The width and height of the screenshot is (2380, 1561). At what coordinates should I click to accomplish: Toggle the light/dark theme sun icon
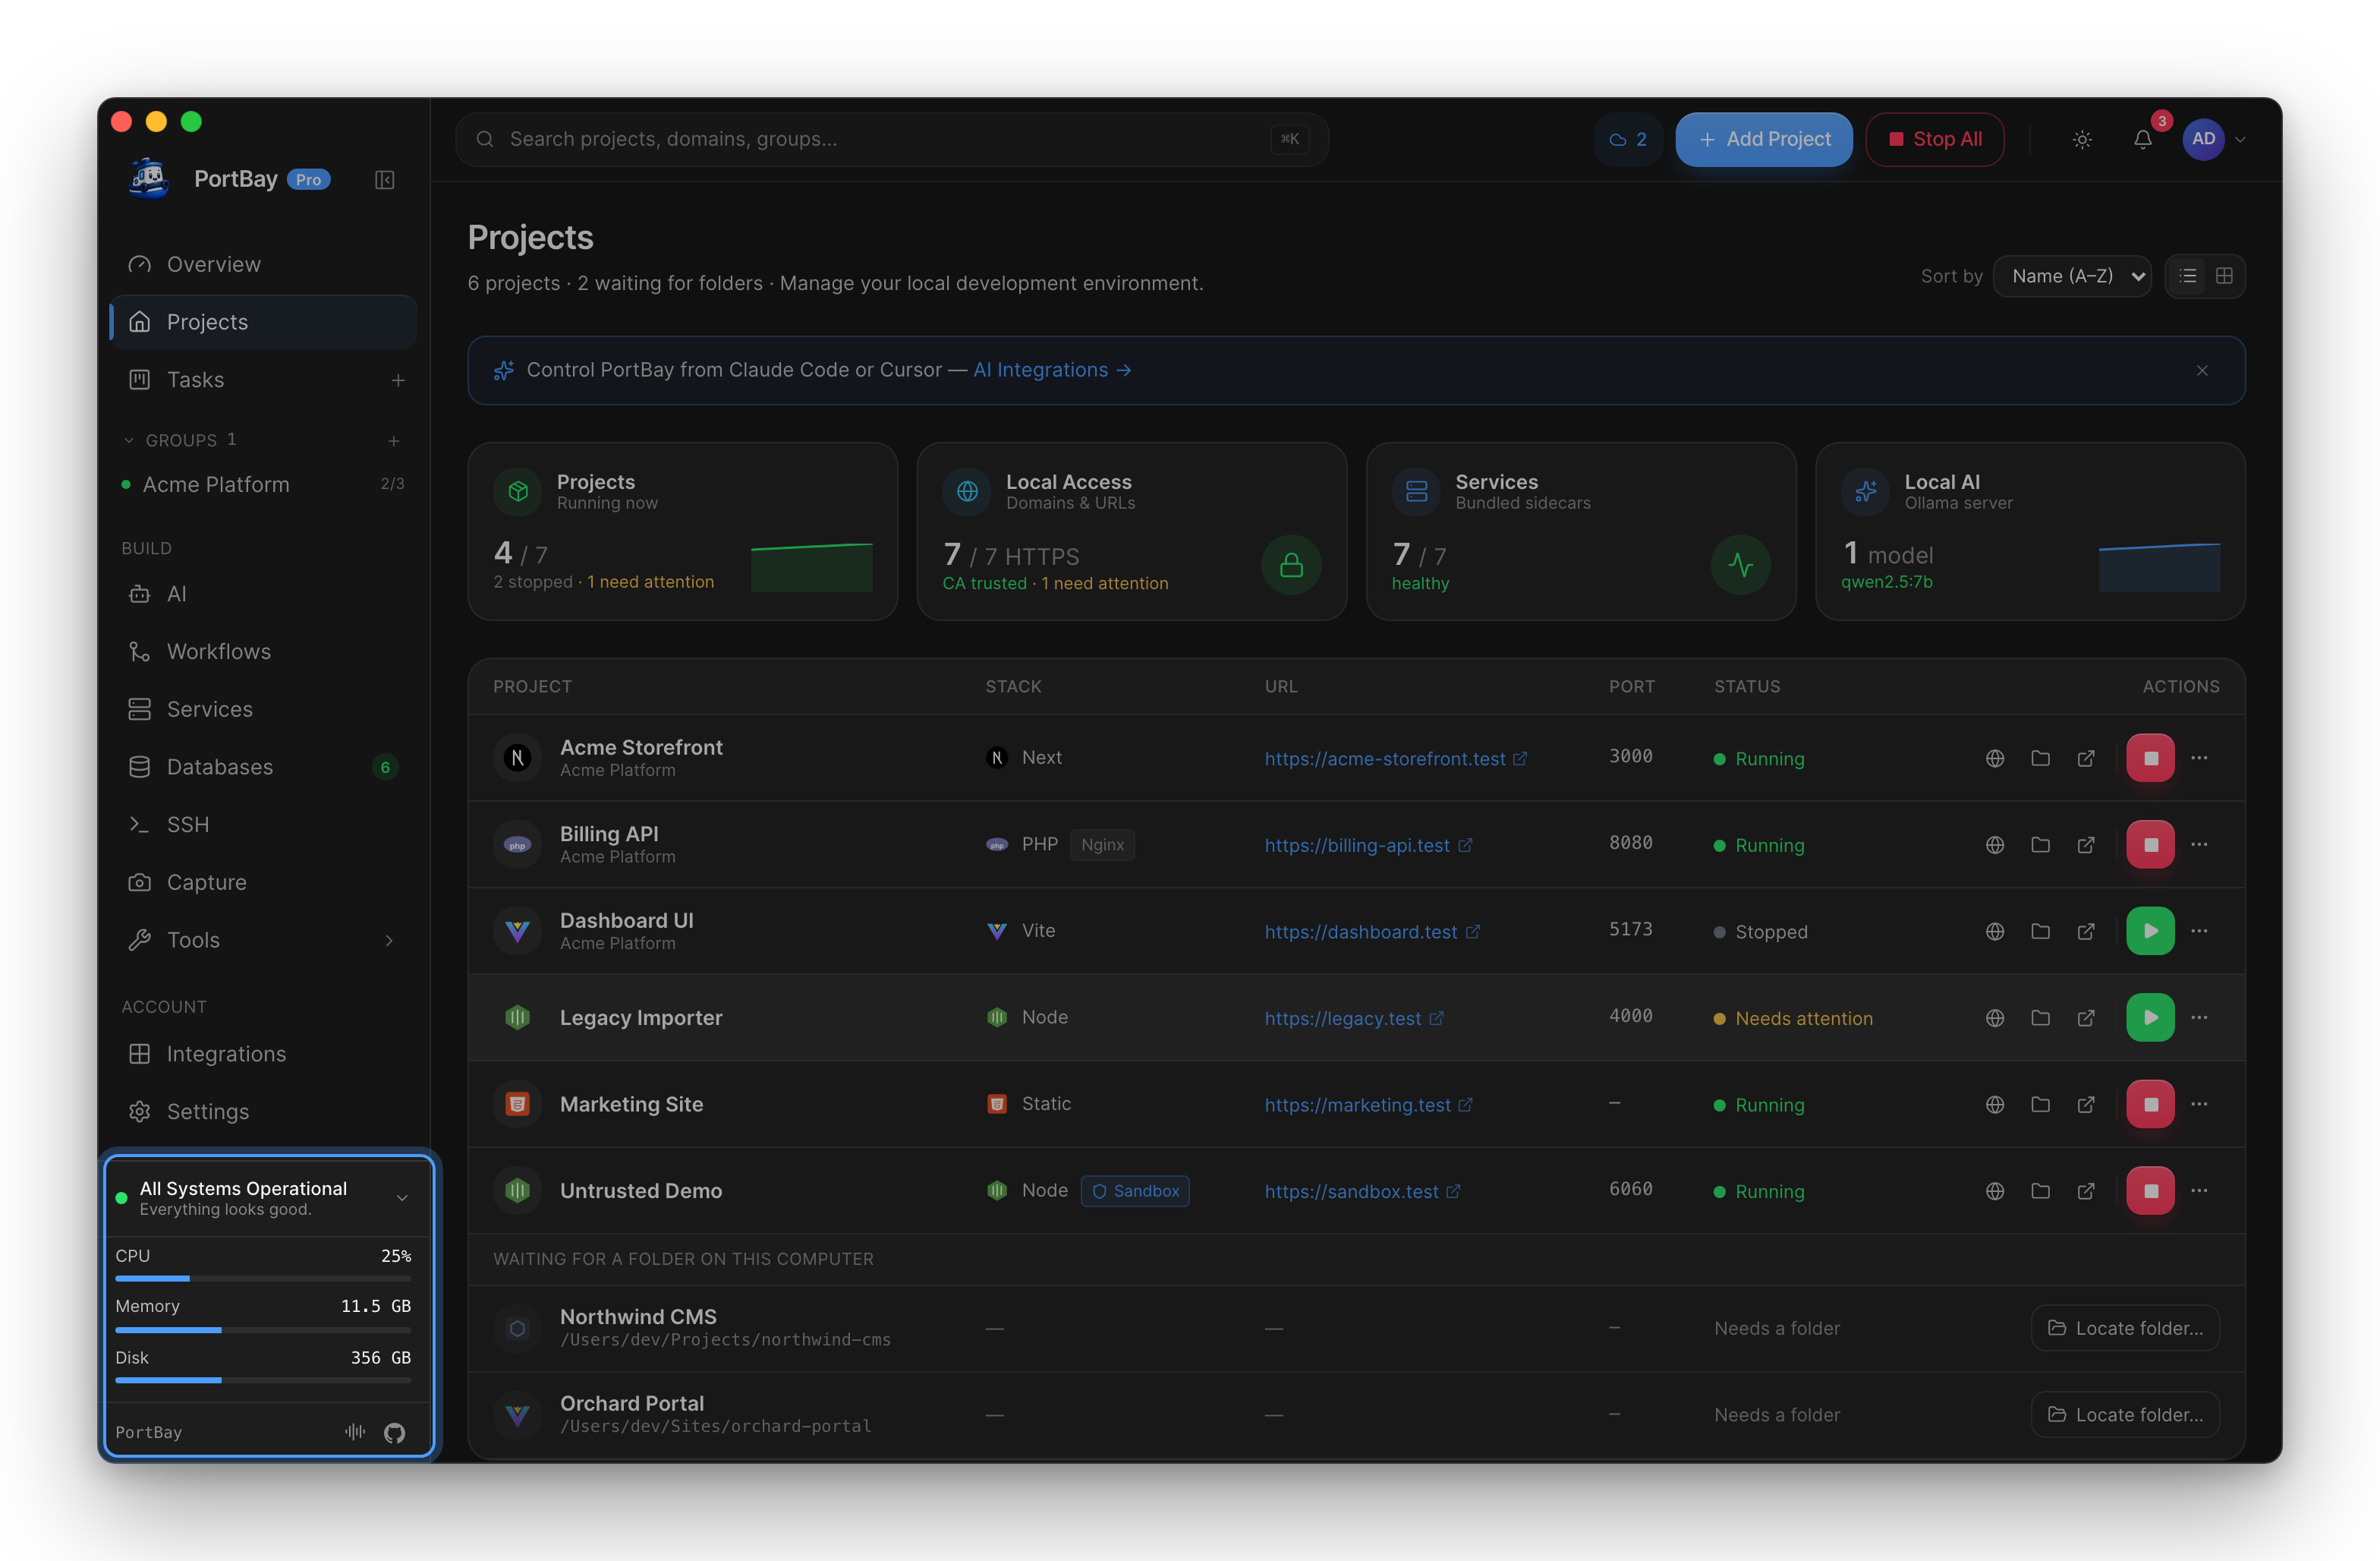point(2082,139)
